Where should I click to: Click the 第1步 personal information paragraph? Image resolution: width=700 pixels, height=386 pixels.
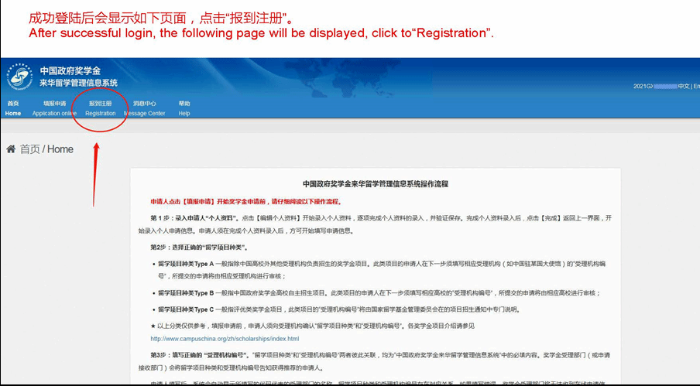[380, 224]
